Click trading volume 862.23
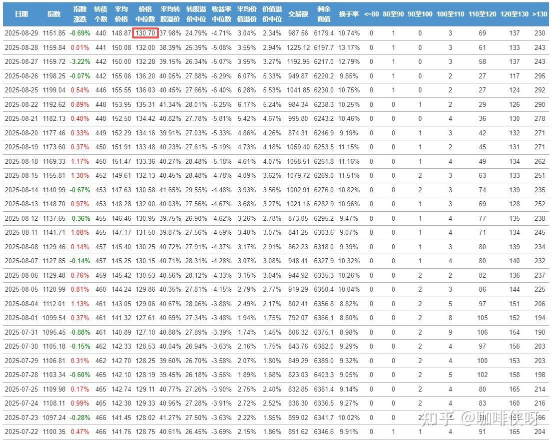 tap(298, 247)
